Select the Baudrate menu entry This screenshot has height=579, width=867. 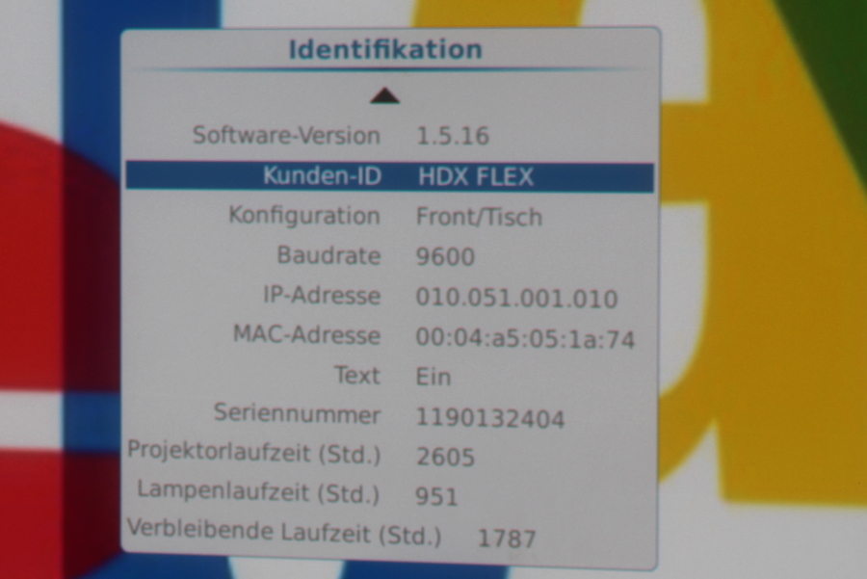(x=329, y=255)
